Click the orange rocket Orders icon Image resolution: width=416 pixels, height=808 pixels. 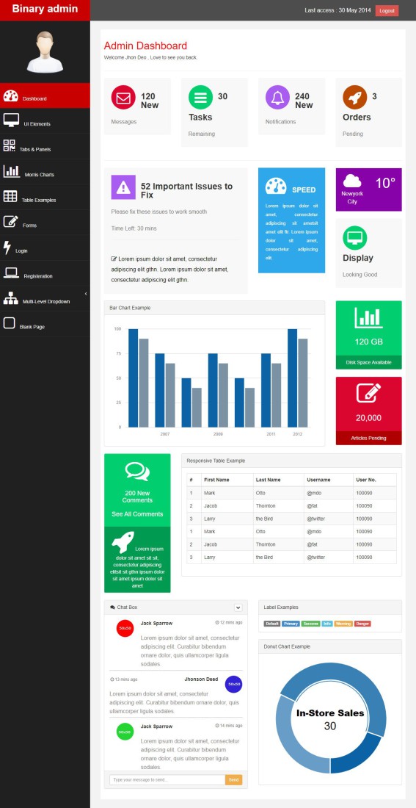tap(354, 98)
